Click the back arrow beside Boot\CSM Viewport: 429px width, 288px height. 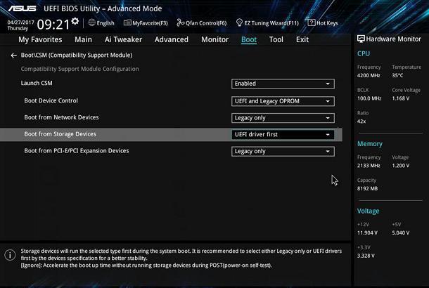(x=13, y=55)
